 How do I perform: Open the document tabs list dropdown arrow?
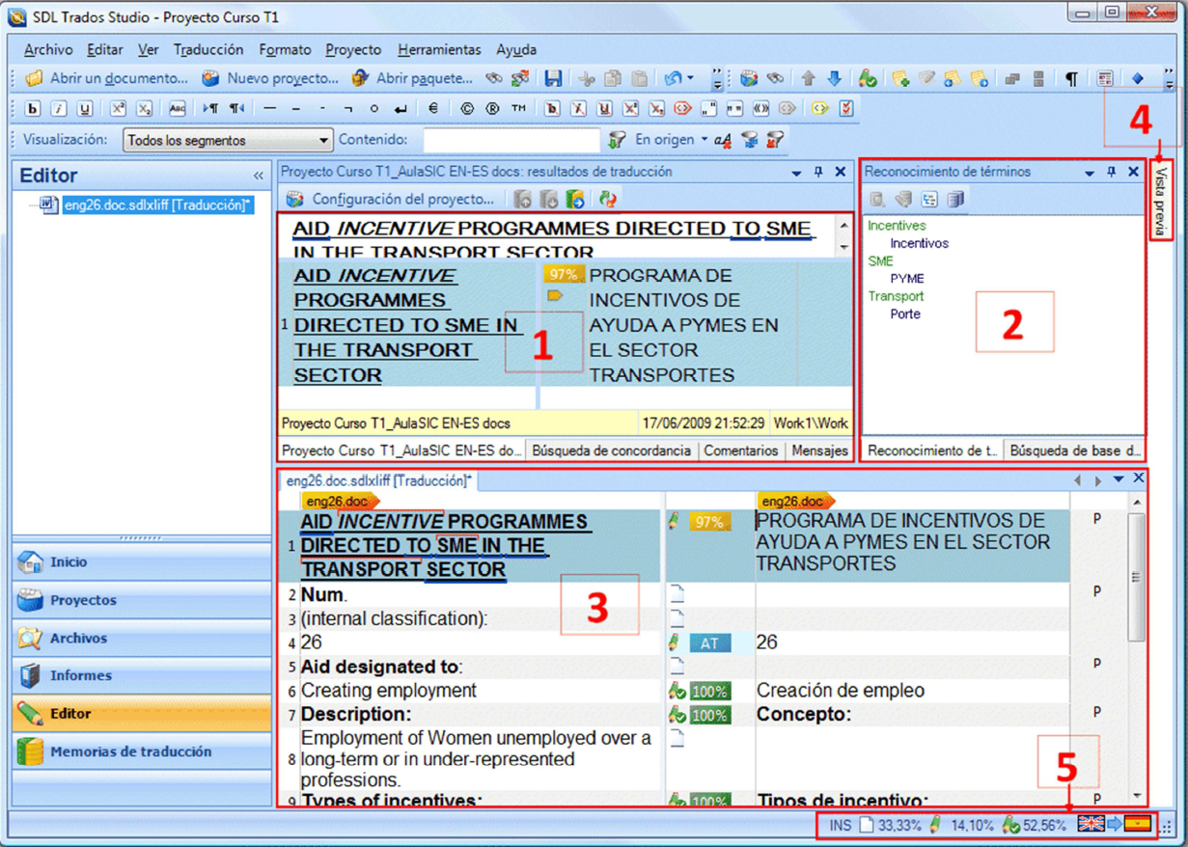1119,479
